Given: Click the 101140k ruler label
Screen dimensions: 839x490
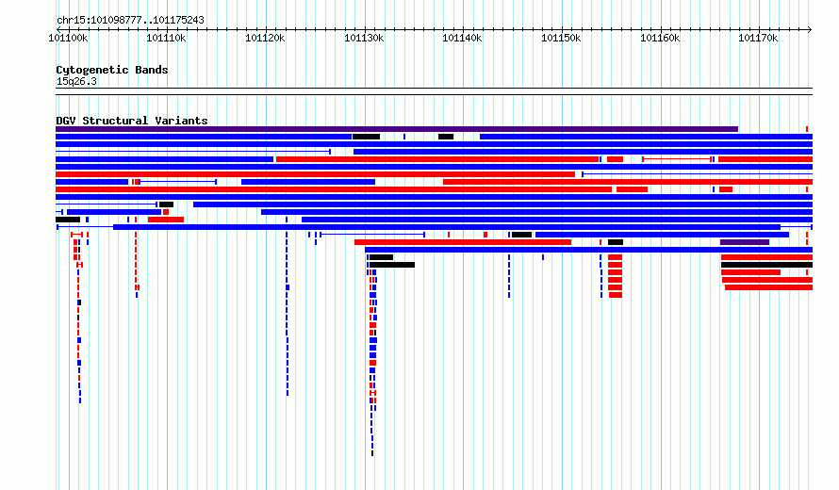Looking at the screenshot, I should 462,38.
